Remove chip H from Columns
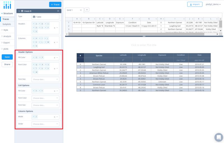 pyautogui.click(x=34, y=38)
